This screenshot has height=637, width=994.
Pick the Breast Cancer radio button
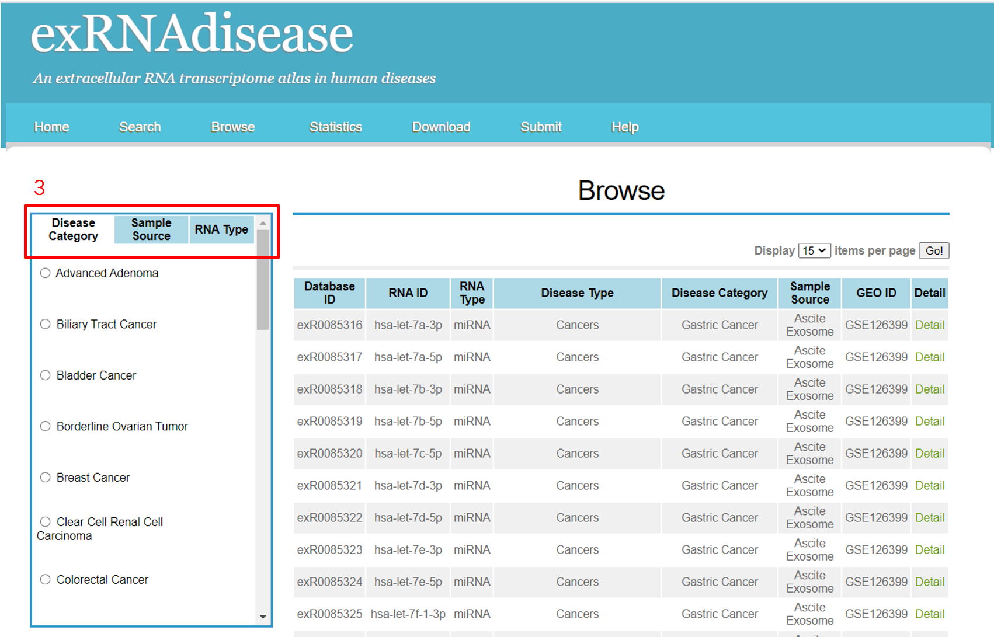coord(45,478)
